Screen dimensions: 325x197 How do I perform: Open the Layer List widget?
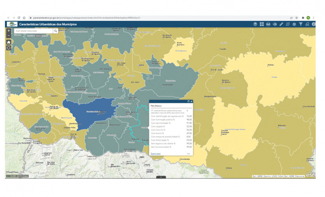pos(255,24)
